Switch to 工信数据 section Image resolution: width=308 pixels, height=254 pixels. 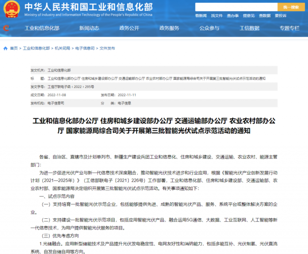click(x=249, y=28)
